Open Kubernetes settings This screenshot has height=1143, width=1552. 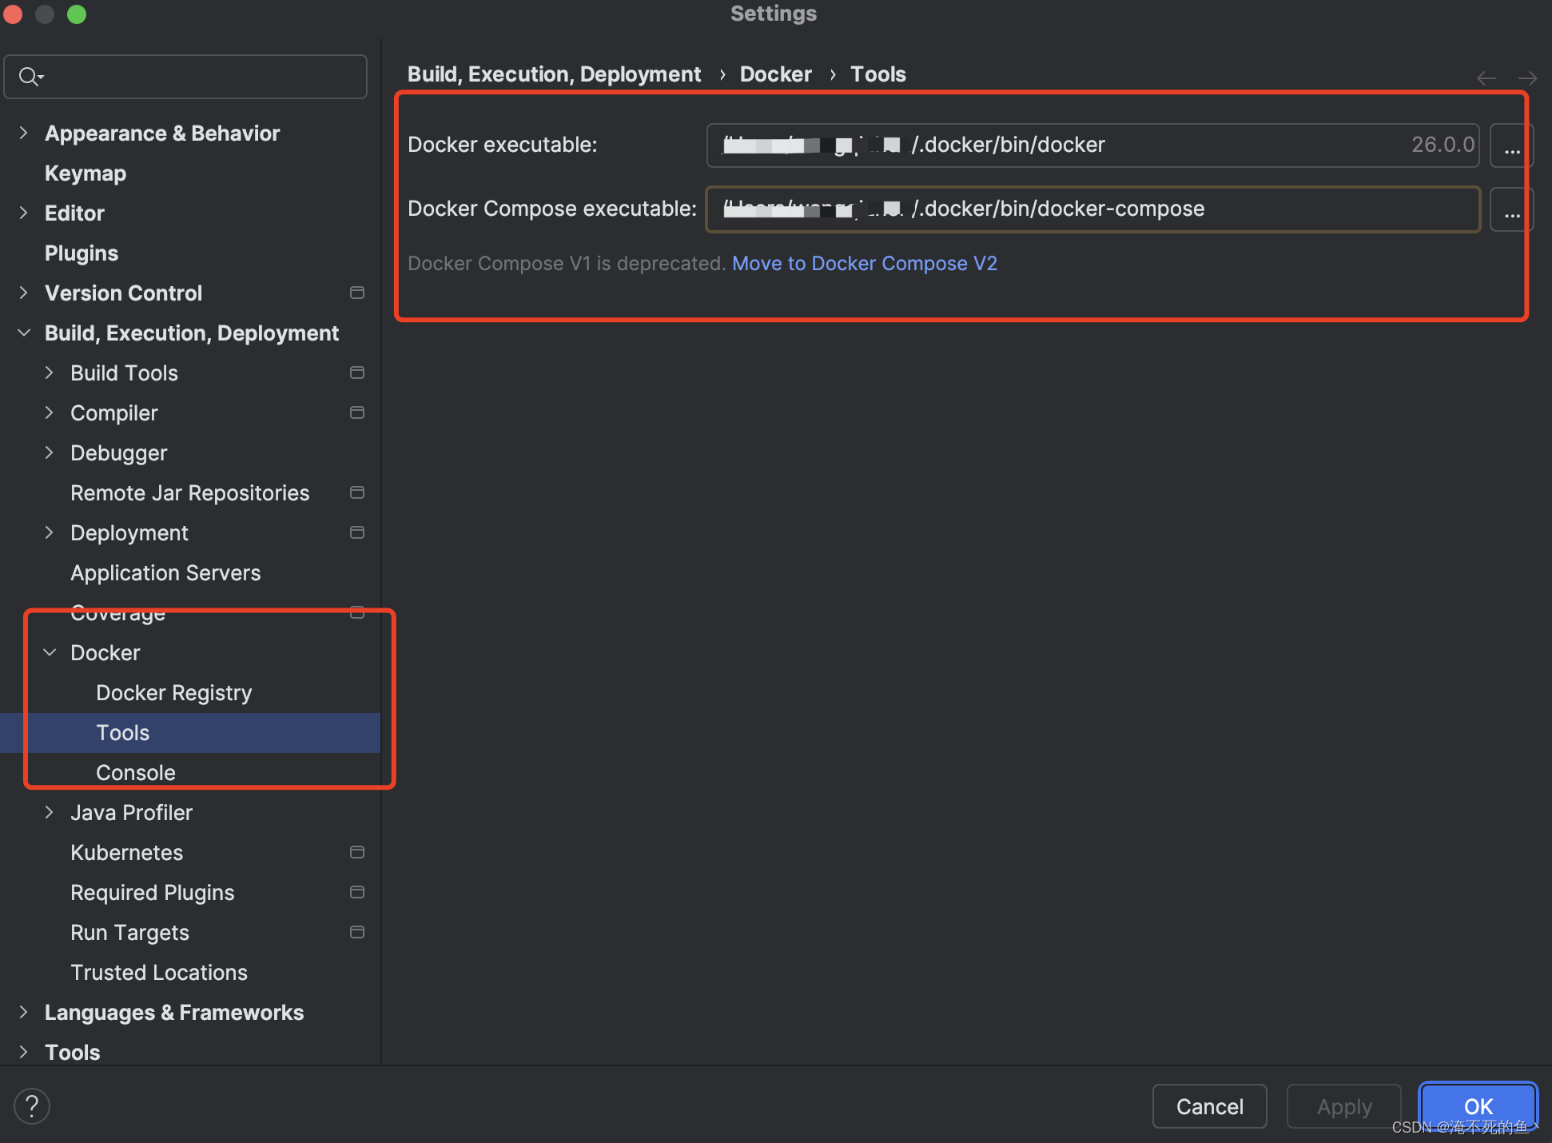[126, 852]
